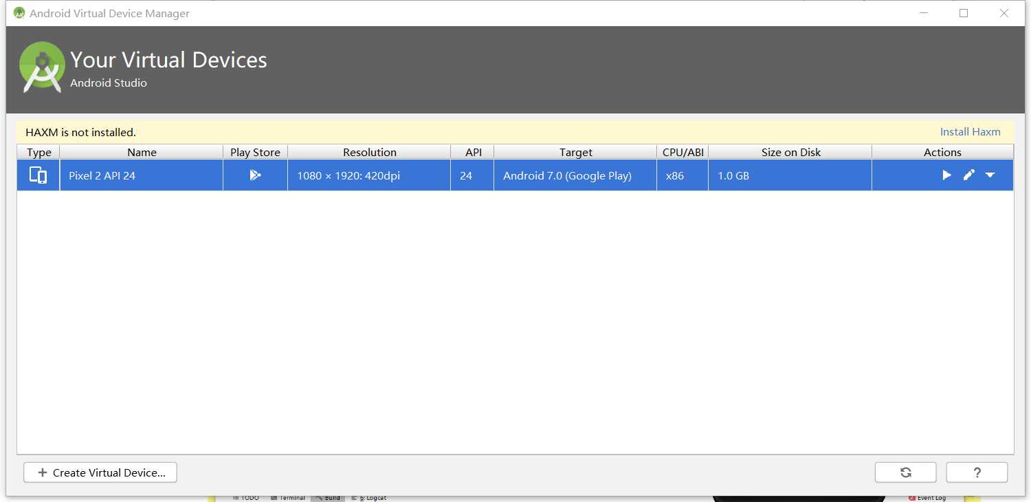Click the Actions column header
This screenshot has height=502, width=1031.
tap(942, 152)
